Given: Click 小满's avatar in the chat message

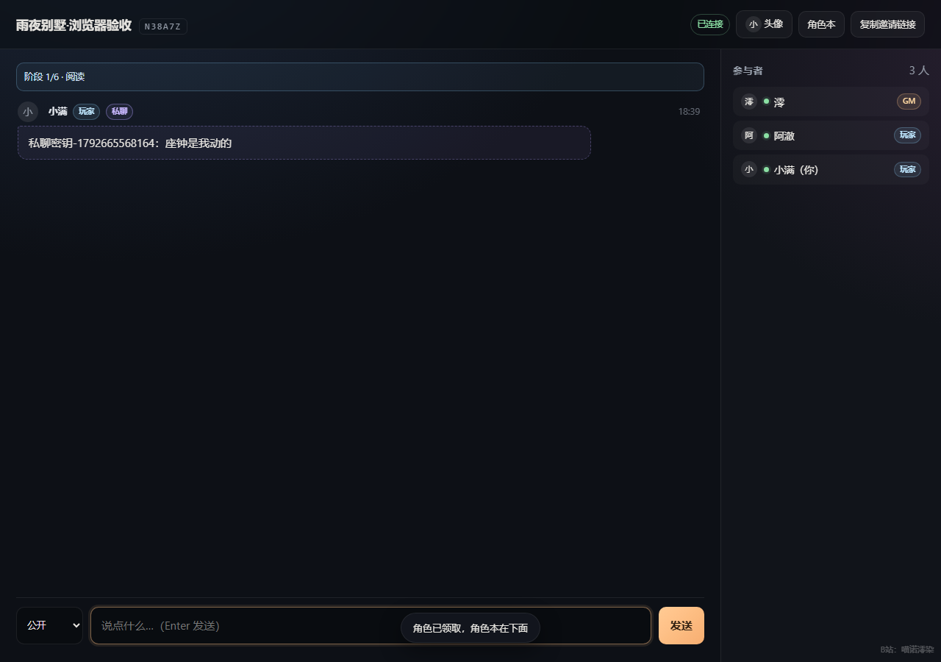Looking at the screenshot, I should 28,112.
